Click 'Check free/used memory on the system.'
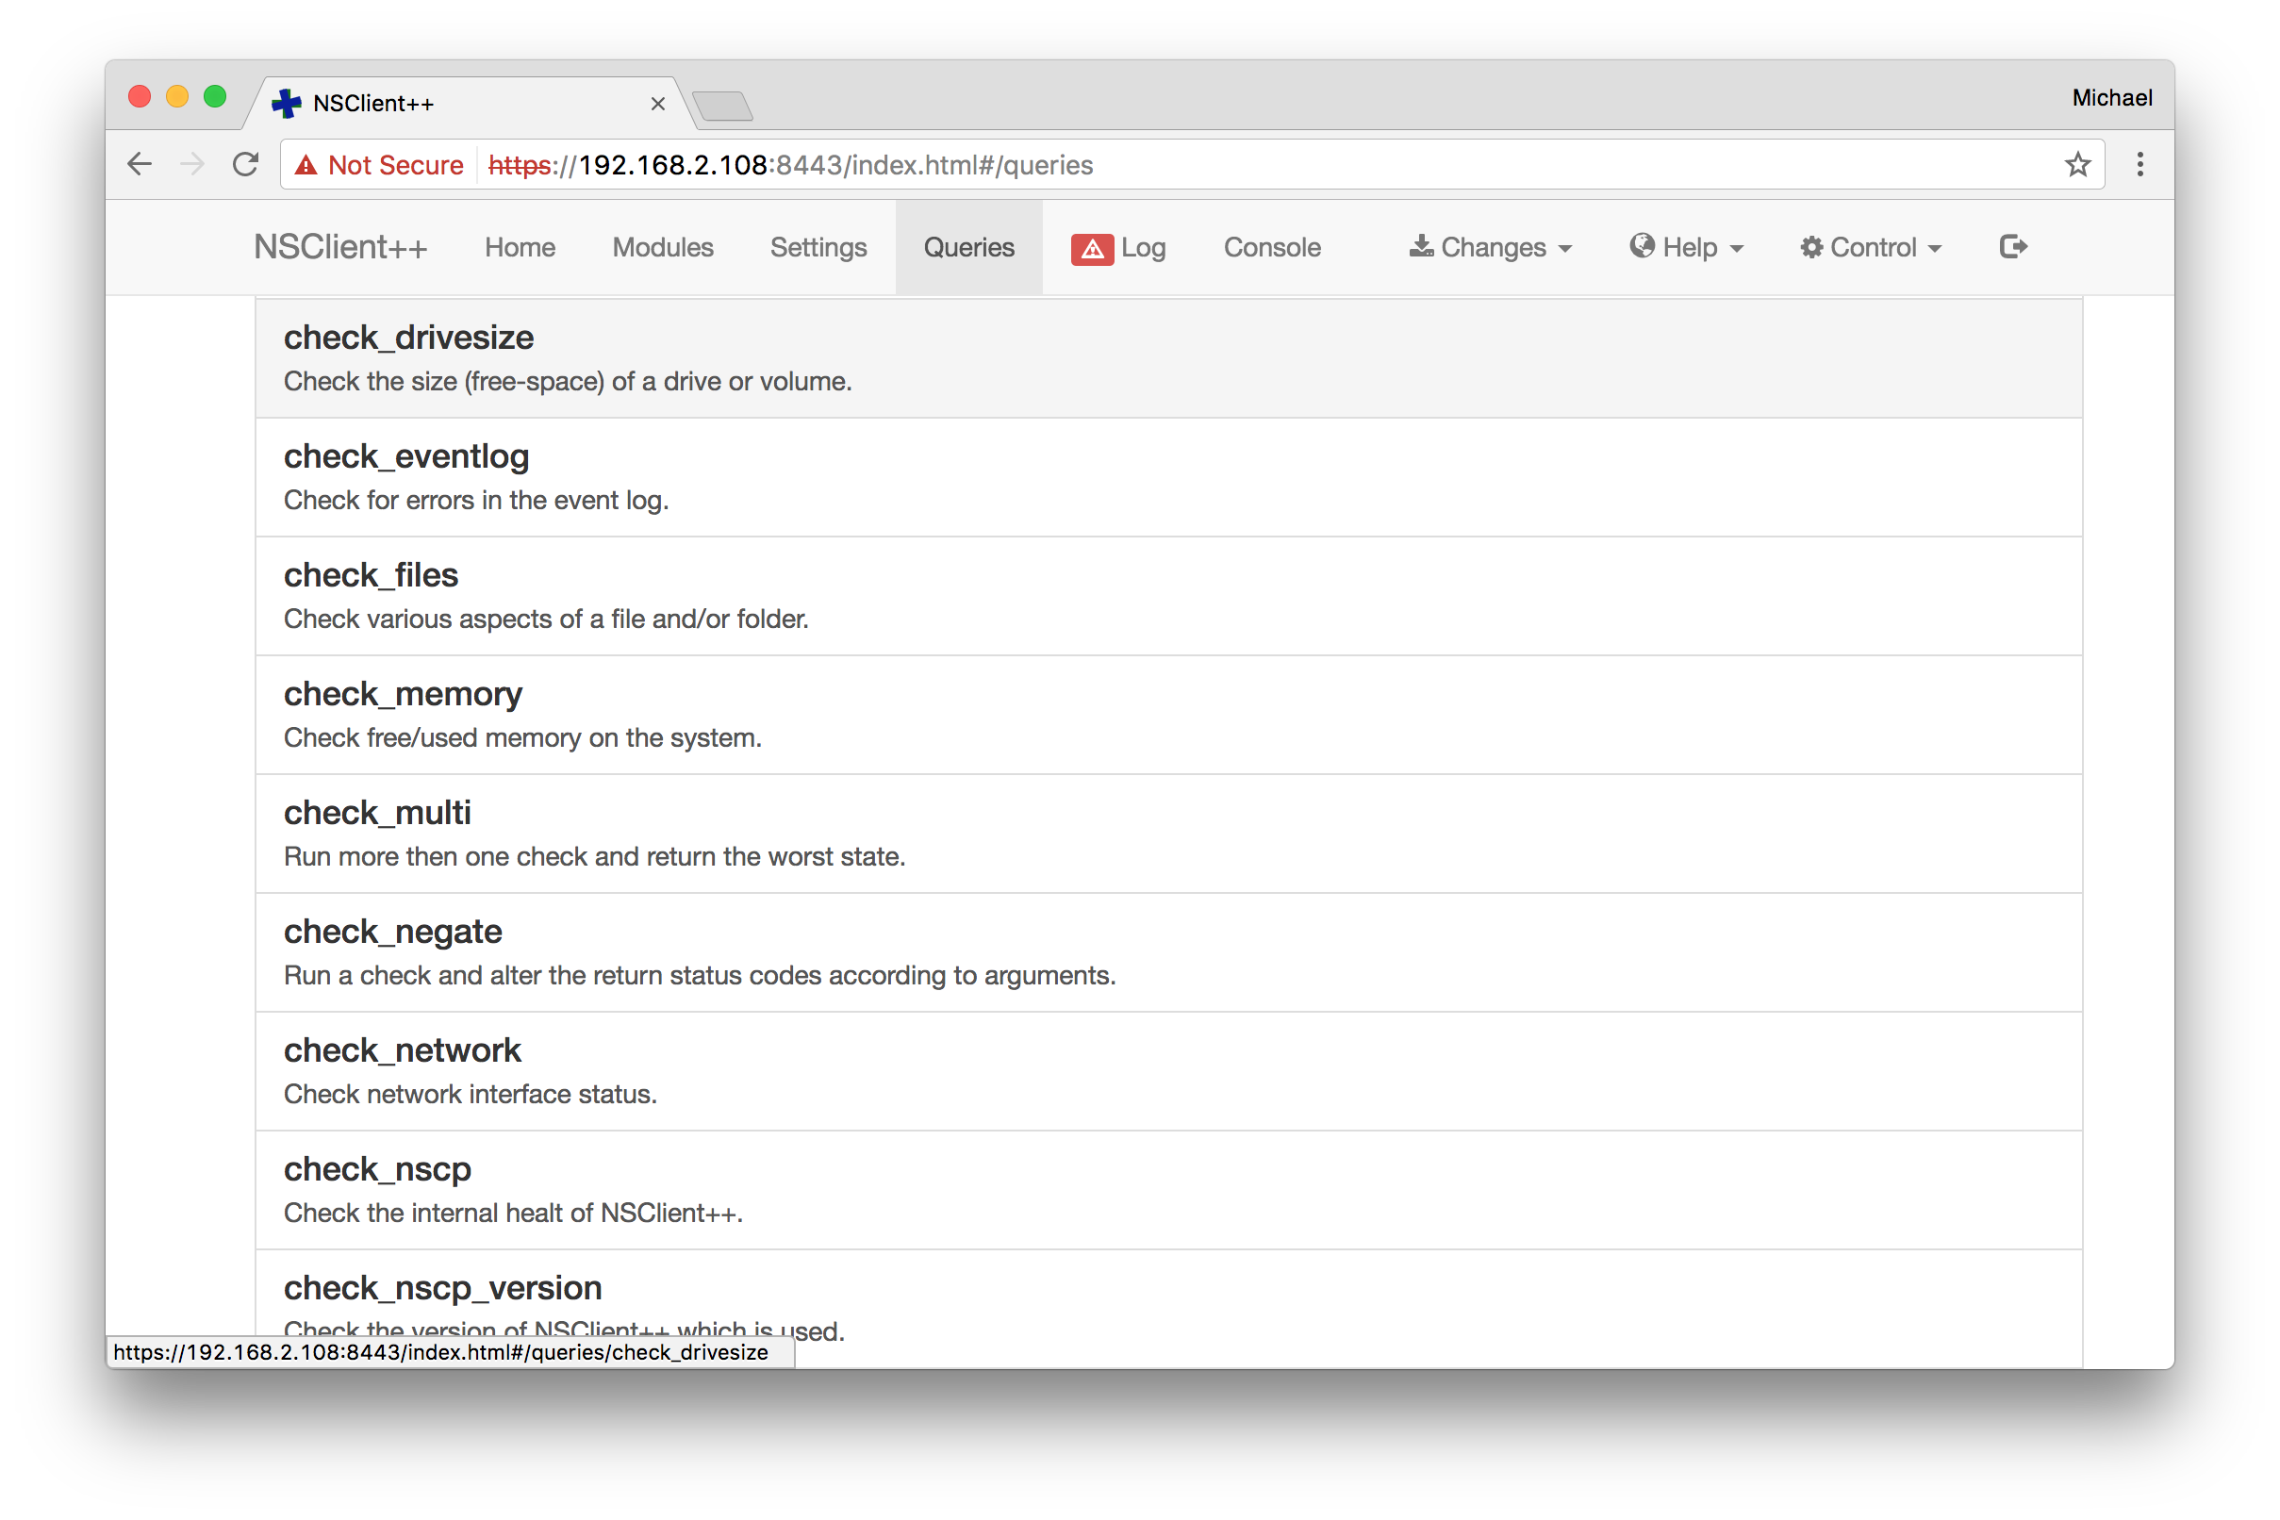The width and height of the screenshot is (2280, 1520). 522,737
